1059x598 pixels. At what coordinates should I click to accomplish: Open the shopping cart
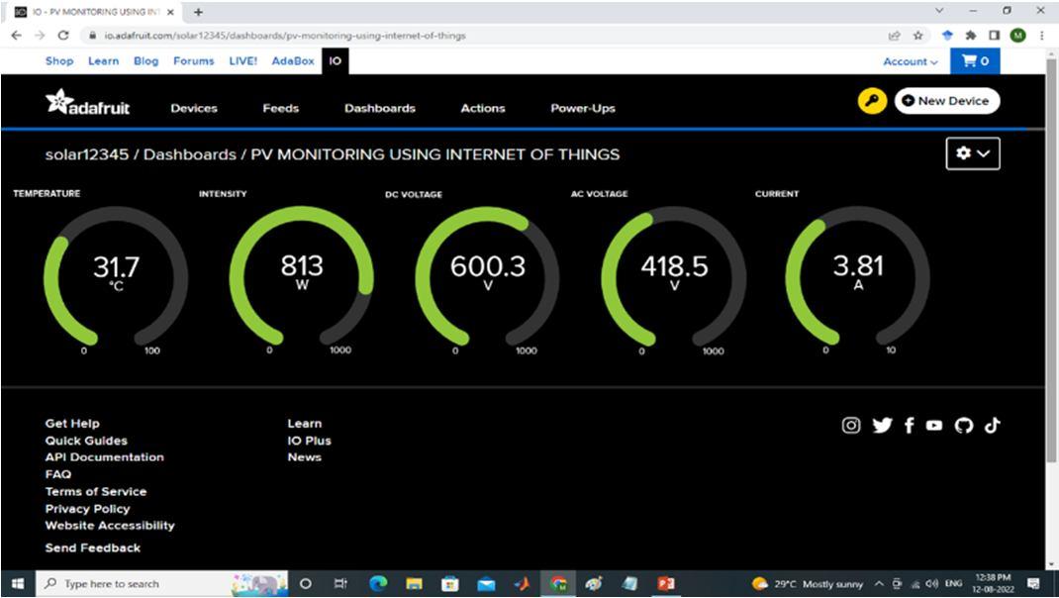click(x=975, y=61)
